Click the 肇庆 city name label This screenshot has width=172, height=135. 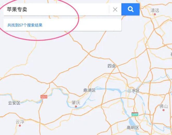click(76, 103)
